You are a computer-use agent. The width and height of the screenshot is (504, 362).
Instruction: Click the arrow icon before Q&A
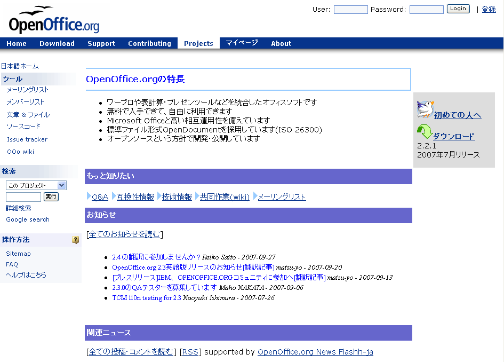click(89, 196)
